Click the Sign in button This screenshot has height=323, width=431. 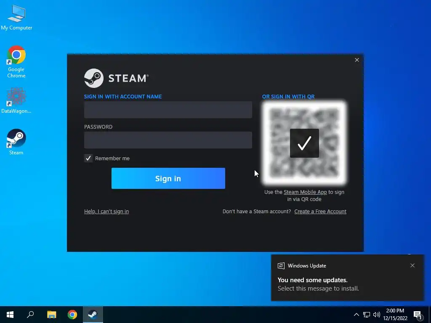(168, 178)
